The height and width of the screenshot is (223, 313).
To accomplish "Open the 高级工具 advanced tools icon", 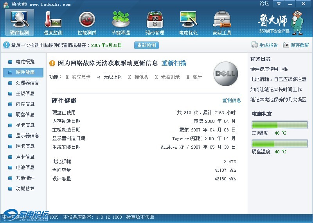I will pos(222,23).
